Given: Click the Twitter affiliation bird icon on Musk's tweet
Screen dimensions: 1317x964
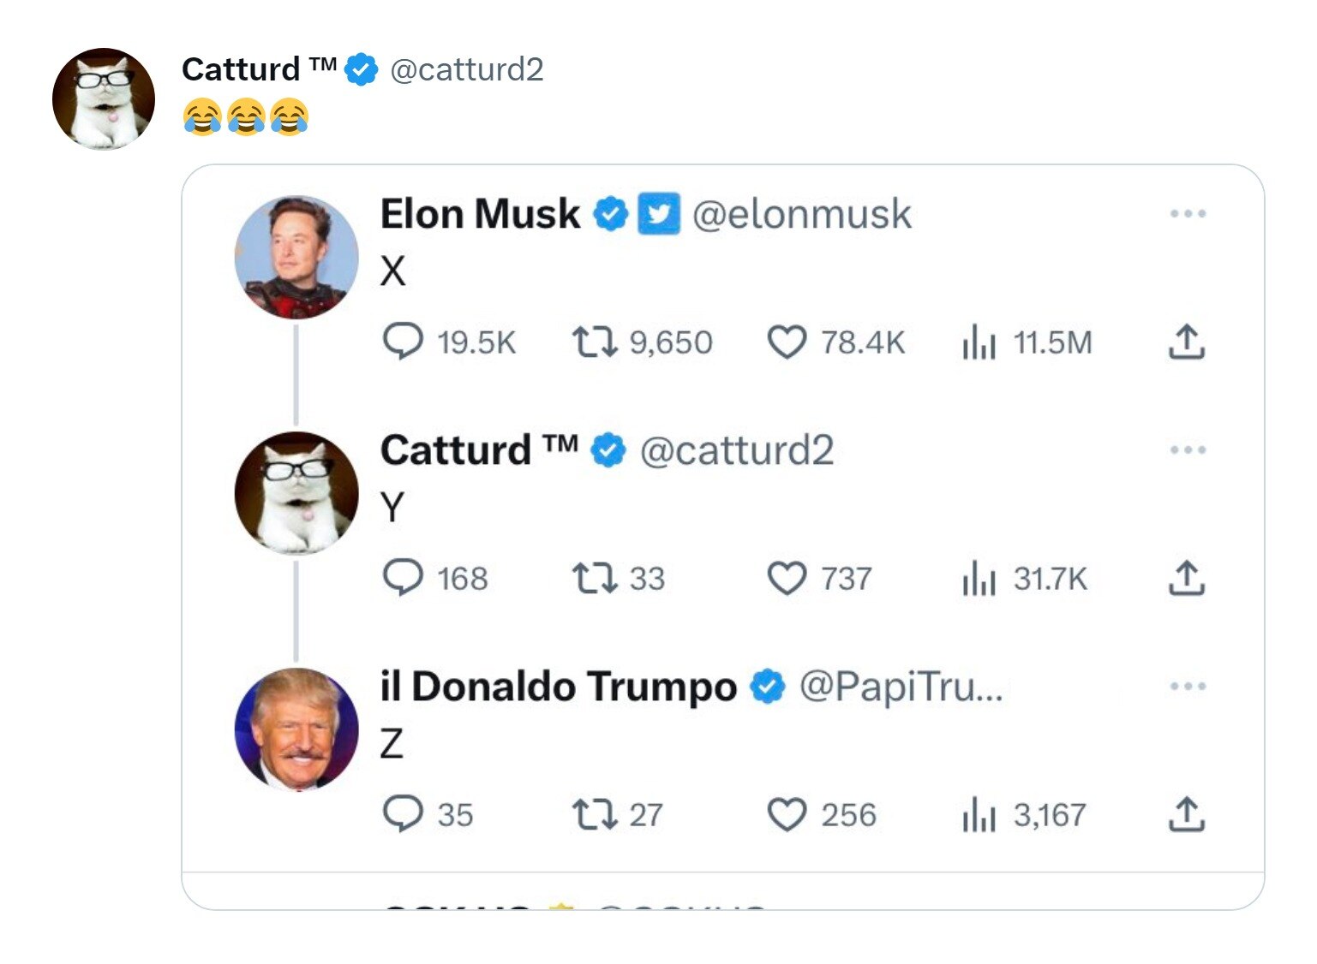Looking at the screenshot, I should (x=656, y=213).
